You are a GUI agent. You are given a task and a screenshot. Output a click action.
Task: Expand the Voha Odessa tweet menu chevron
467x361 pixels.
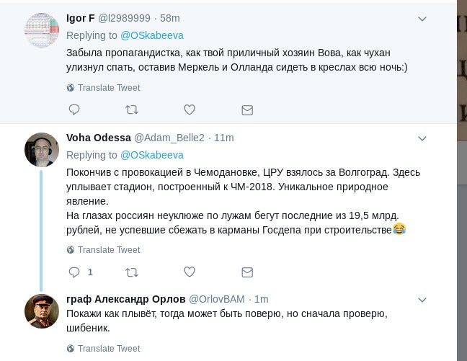pos(423,138)
